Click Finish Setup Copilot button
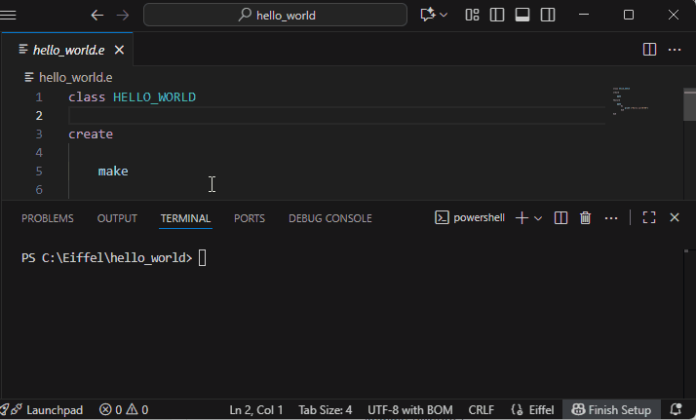Screen dimensions: 696x420 pyautogui.click(x=611, y=410)
